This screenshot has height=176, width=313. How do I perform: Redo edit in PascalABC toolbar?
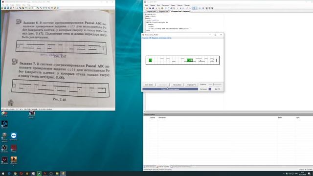click(x=168, y=8)
